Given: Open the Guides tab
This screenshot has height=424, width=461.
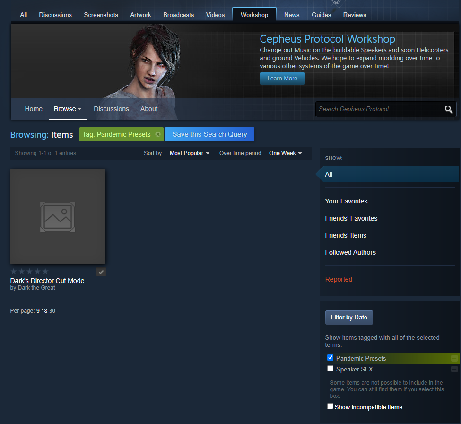Looking at the screenshot, I should (321, 15).
